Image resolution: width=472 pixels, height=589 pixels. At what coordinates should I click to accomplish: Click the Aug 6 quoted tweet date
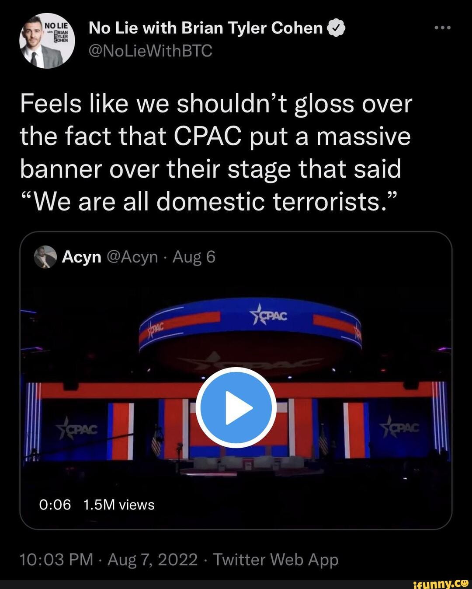[x=194, y=257]
